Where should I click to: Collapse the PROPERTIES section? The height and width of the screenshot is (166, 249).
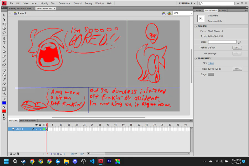point(196,58)
